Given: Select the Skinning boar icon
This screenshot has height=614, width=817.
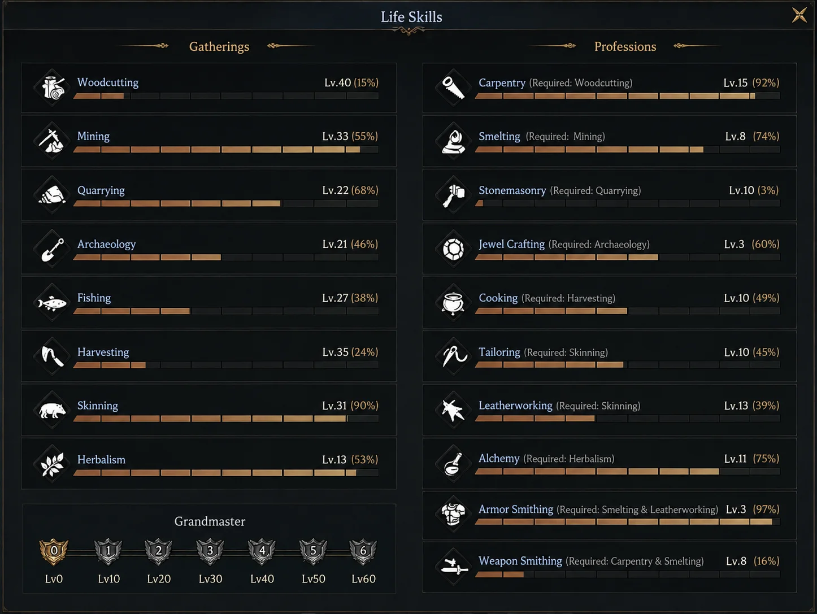Looking at the screenshot, I should tap(53, 410).
